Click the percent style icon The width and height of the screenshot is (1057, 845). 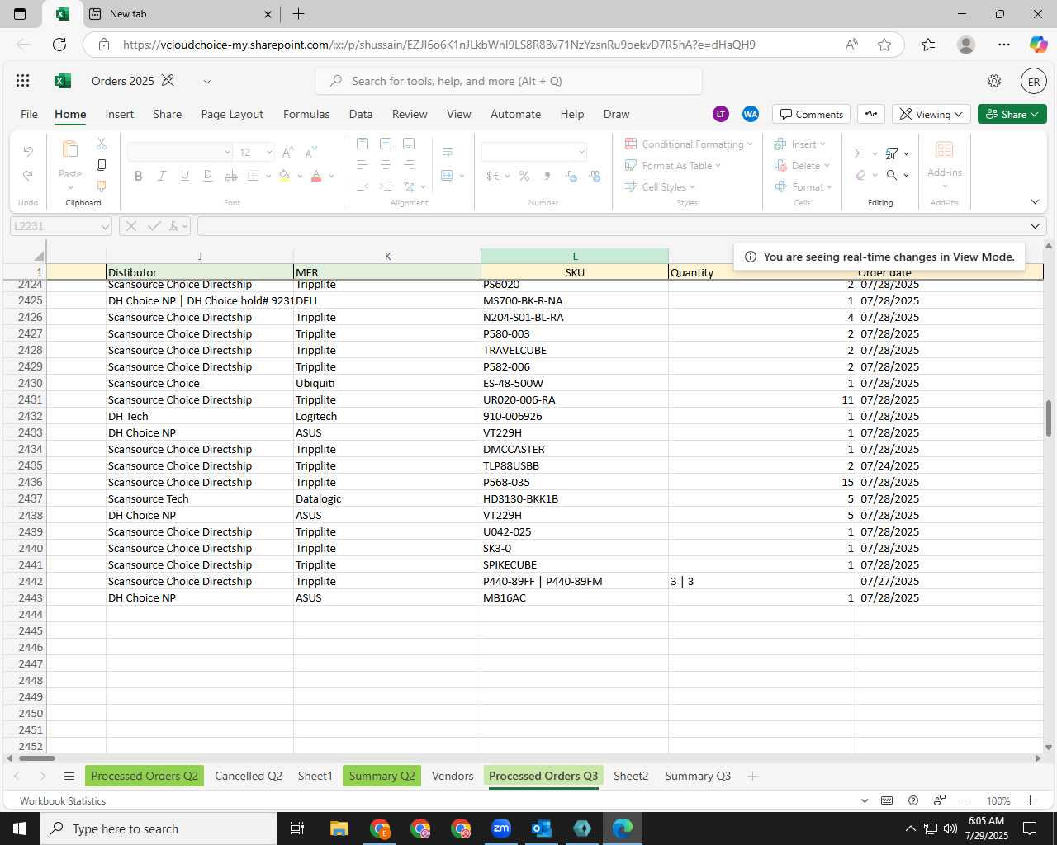pos(524,176)
